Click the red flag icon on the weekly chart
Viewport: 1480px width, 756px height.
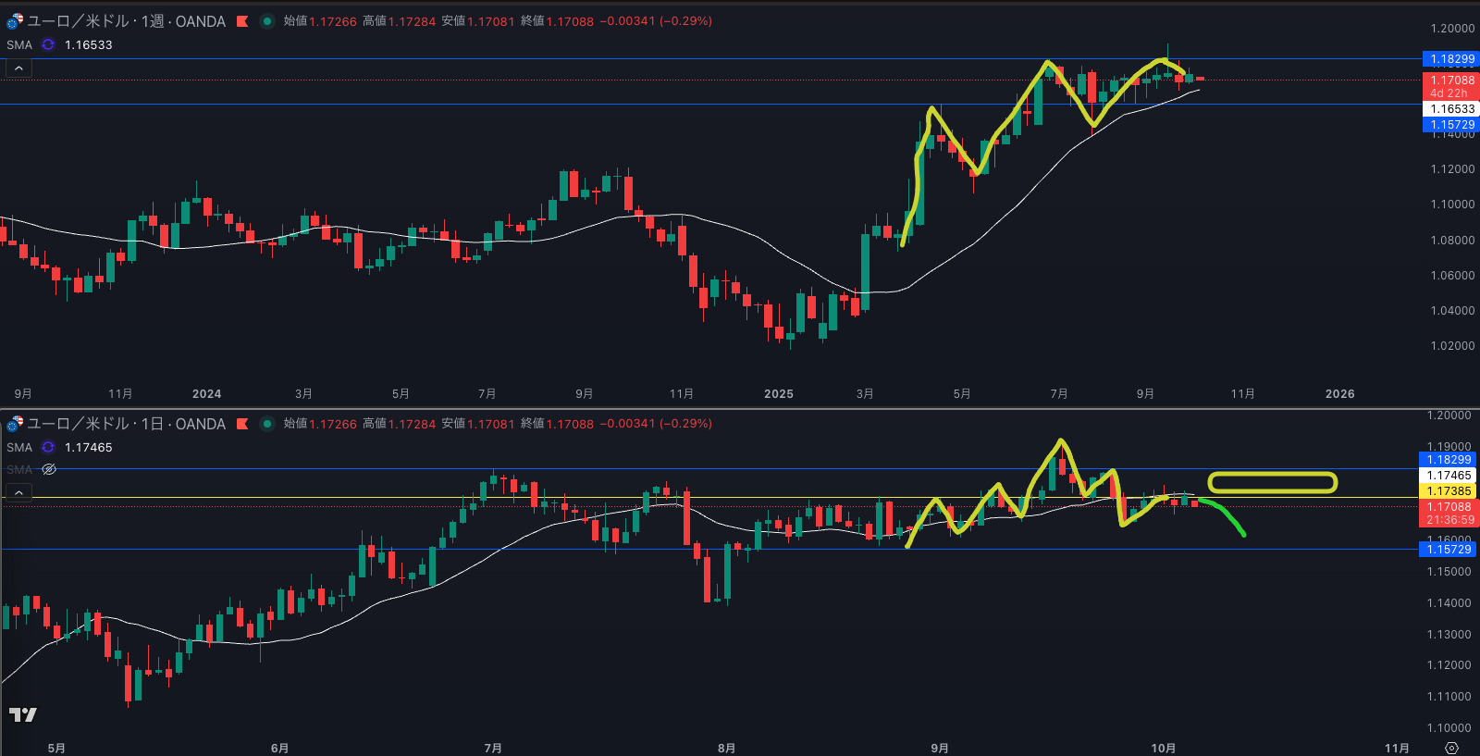pyautogui.click(x=242, y=21)
